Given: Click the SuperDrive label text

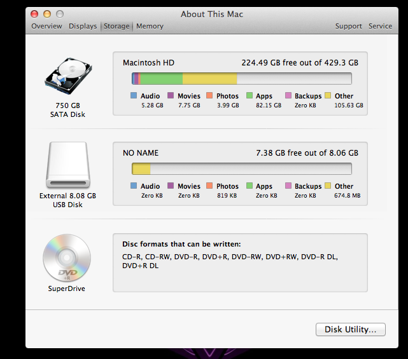Looking at the screenshot, I should (67, 288).
